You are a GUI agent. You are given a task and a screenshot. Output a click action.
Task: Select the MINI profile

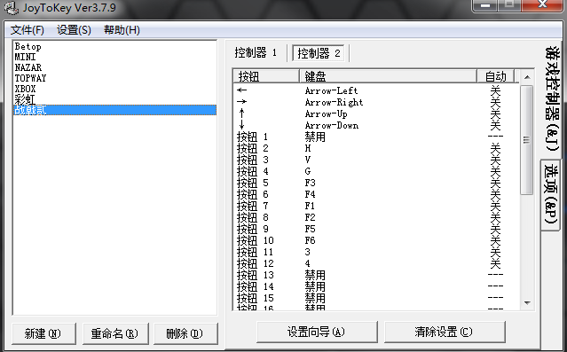pyautogui.click(x=114, y=57)
